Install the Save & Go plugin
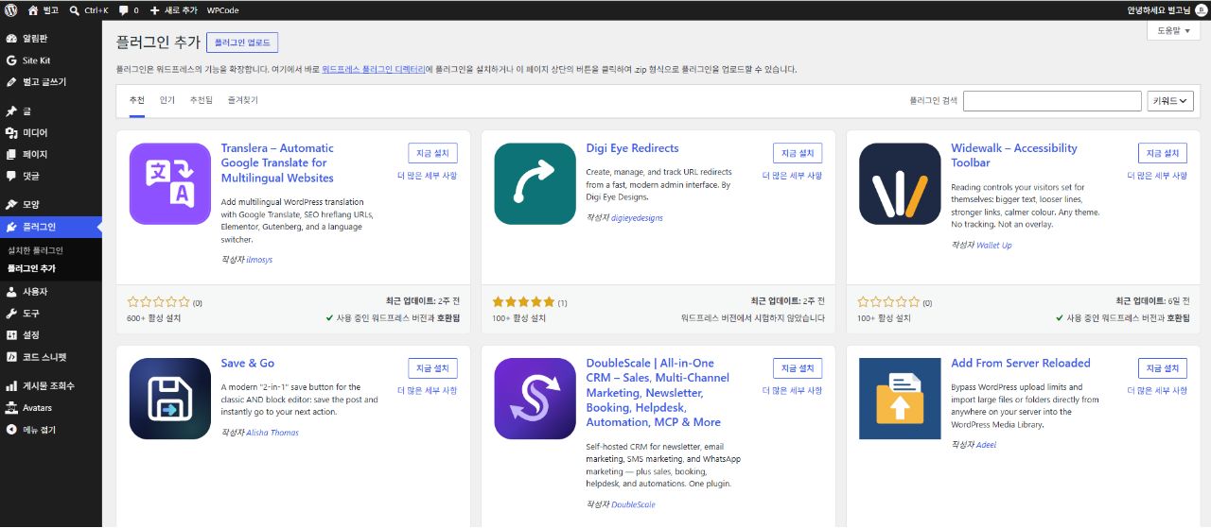 click(x=432, y=368)
